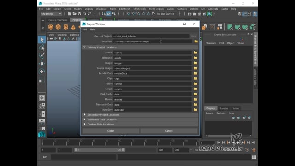This screenshot has height=166, width=295.
Task: Open viewport Shading menu
Action: coord(62,35)
